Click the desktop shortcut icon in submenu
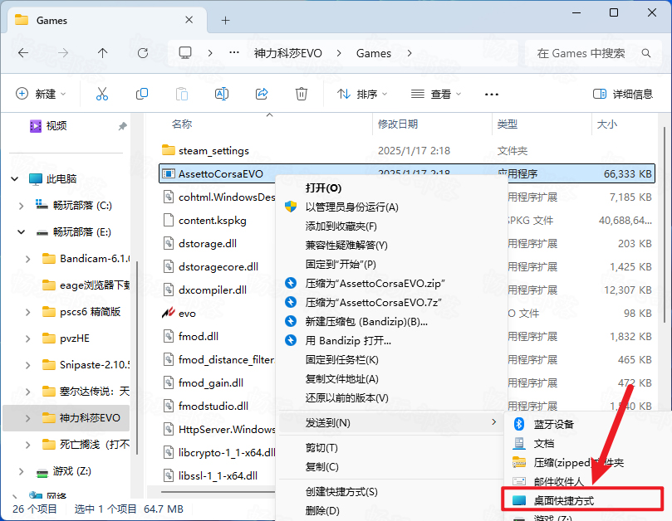 click(x=519, y=500)
